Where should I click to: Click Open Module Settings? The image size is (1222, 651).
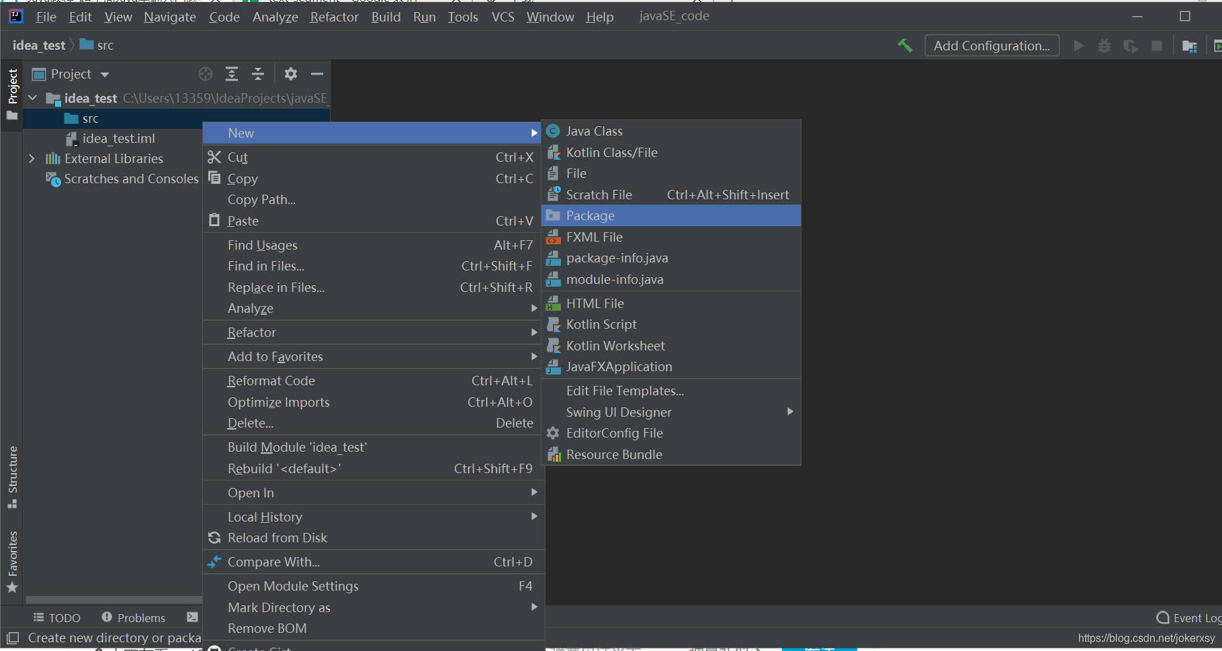click(x=372, y=586)
